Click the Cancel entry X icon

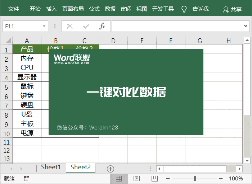(x=70, y=26)
